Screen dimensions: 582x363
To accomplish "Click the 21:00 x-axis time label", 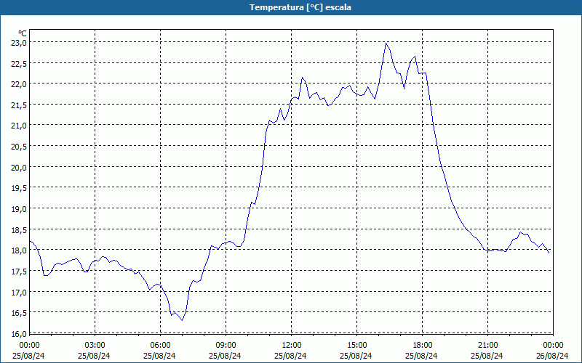I will [487, 346].
